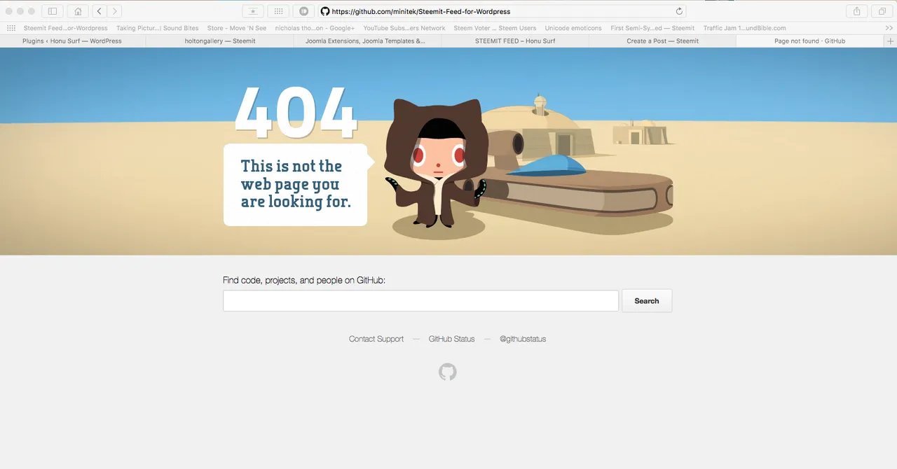Open the Contact Support link
This screenshot has height=469, width=897.
coord(376,339)
